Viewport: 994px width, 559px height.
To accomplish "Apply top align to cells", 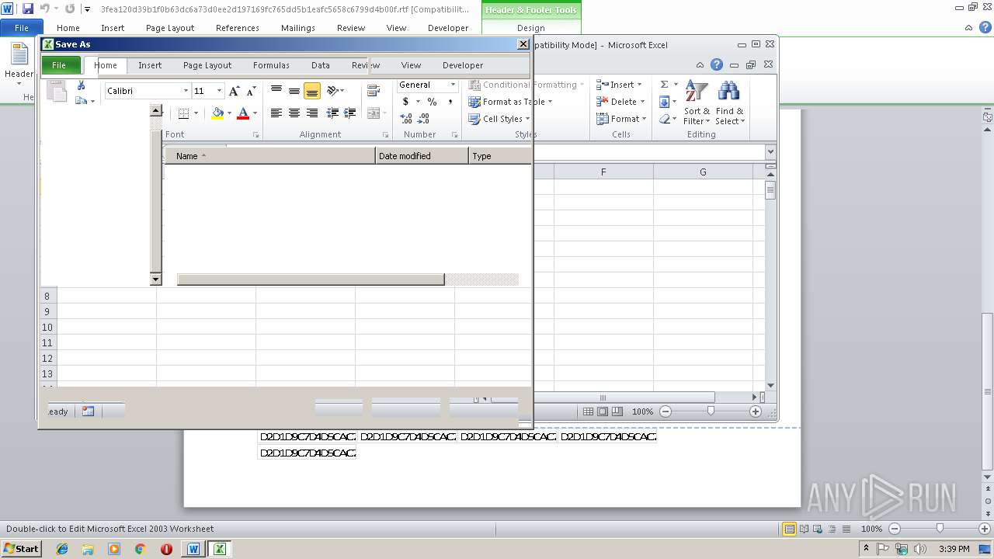I will tap(276, 91).
